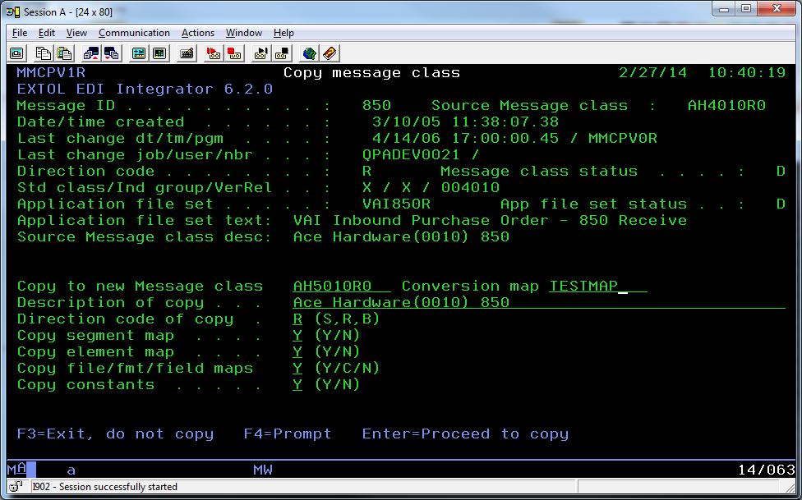Click the job name QPADEV0021
This screenshot has height=500, width=802.
(411, 154)
